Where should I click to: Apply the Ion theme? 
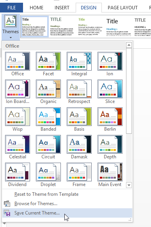pyautogui.click(x=110, y=61)
